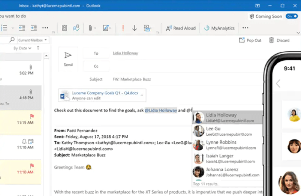Click the reminder bell on 11:10 AM message

point(24,142)
